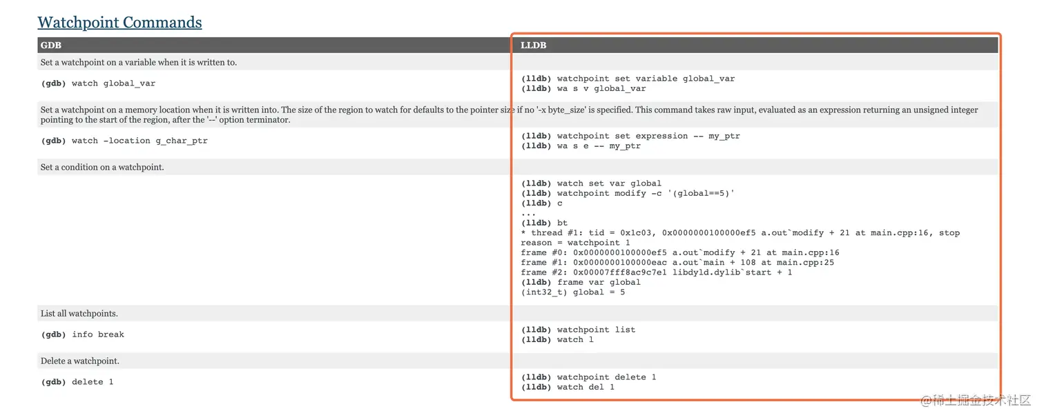This screenshot has height=420, width=1044.
Task: Select the 'watch l' lldb command
Action: [557, 339]
